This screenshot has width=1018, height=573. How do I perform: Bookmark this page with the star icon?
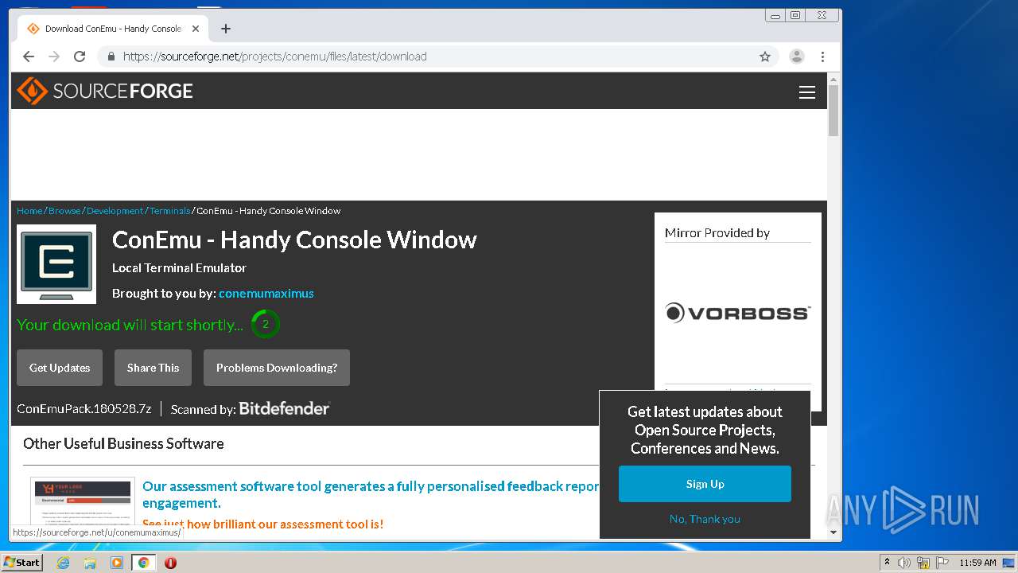click(765, 57)
